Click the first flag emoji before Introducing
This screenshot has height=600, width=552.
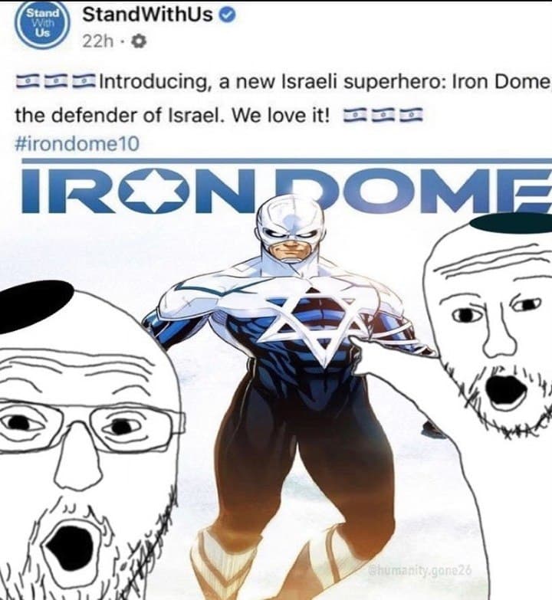pyautogui.click(x=27, y=82)
